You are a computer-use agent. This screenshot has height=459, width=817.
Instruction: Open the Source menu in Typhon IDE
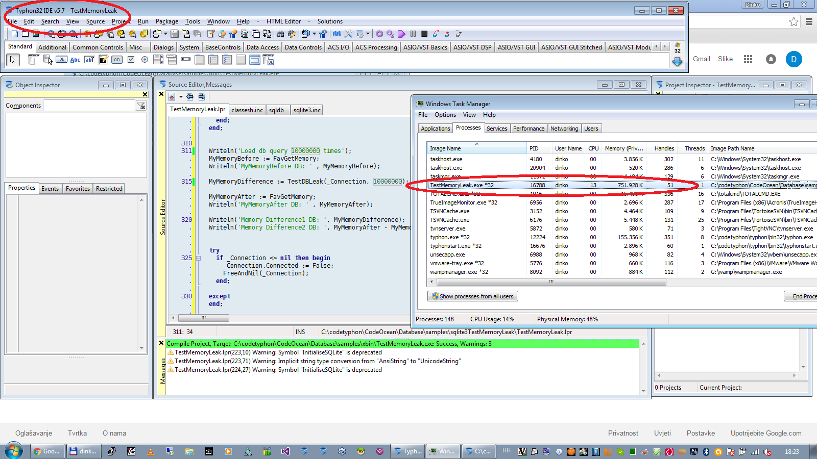point(95,21)
